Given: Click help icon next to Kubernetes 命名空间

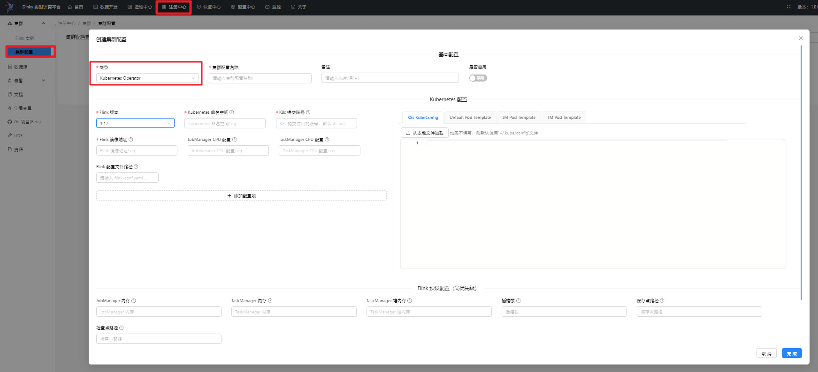Looking at the screenshot, I should (x=232, y=112).
